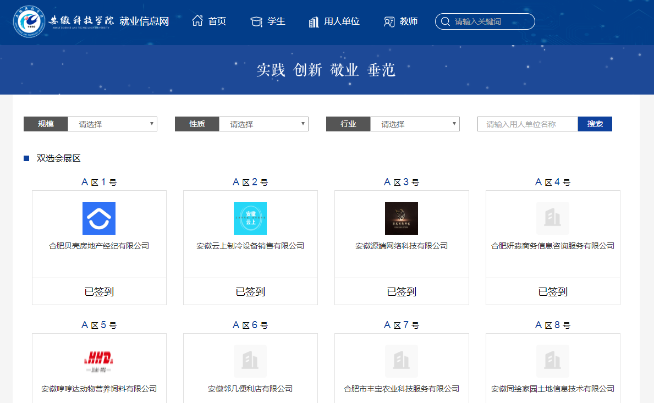Click the A区8号 booth label
The height and width of the screenshot is (403, 654).
553,325
